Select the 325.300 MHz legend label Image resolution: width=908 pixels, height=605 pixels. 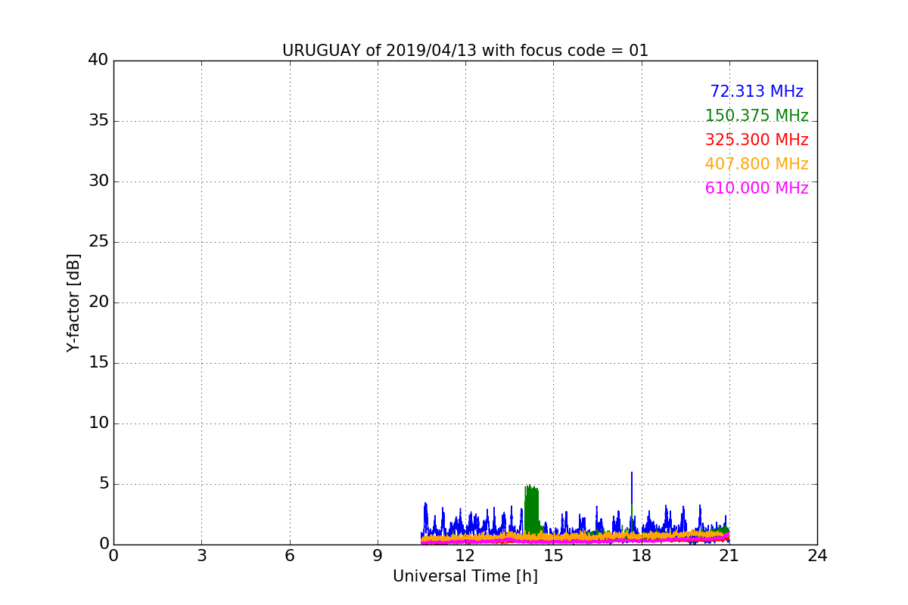tap(757, 140)
